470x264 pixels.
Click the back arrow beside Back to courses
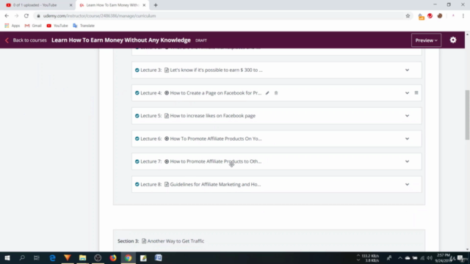pyautogui.click(x=7, y=40)
